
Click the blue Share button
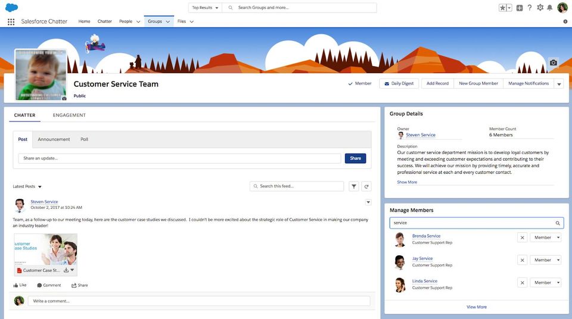[355, 158]
